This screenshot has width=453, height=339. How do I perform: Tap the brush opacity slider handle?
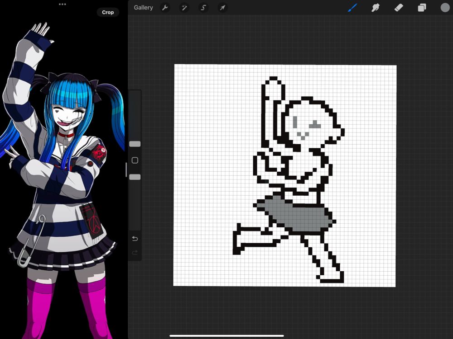(x=135, y=177)
